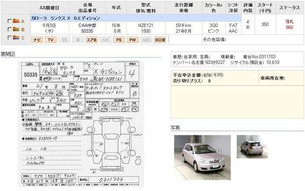Click the ナビ equipment badge
Screen dimensions: 305x191
pos(37,40)
